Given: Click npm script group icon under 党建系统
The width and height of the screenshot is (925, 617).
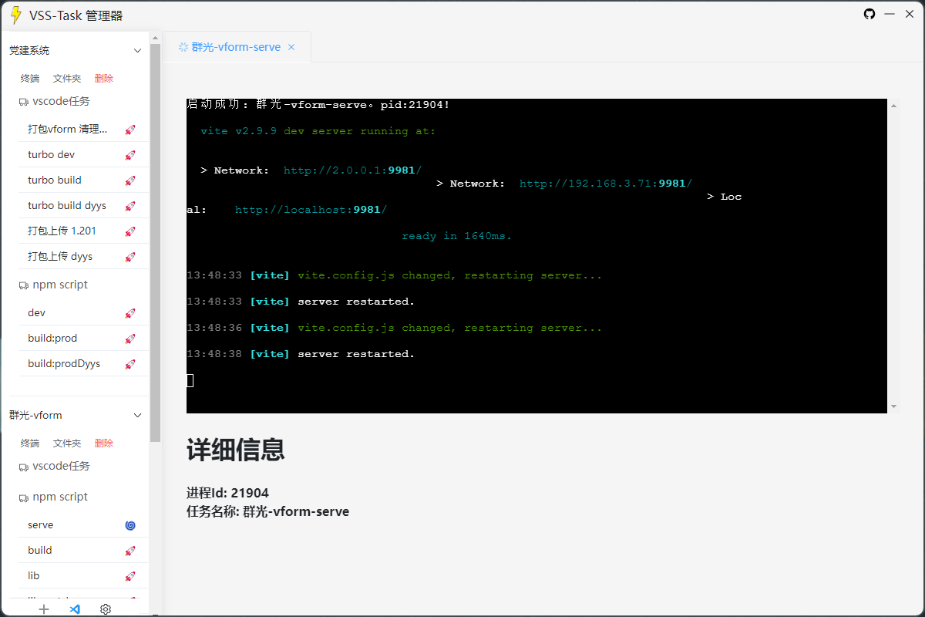Looking at the screenshot, I should click(x=23, y=285).
